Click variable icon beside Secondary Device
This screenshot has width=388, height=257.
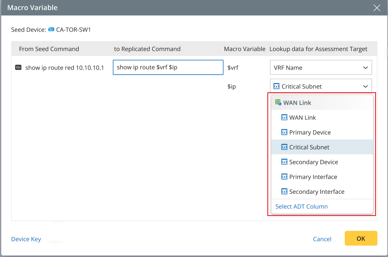[284, 162]
